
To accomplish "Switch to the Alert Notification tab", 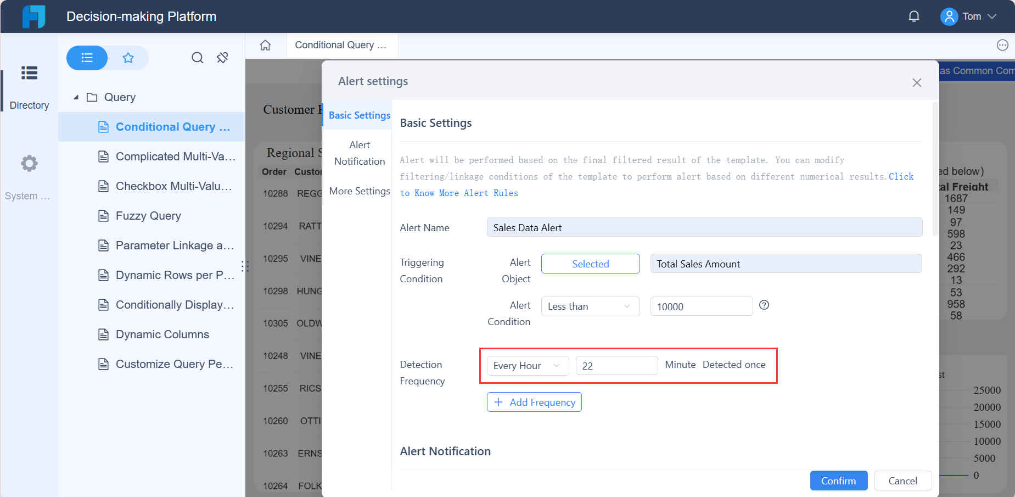I will [x=360, y=153].
